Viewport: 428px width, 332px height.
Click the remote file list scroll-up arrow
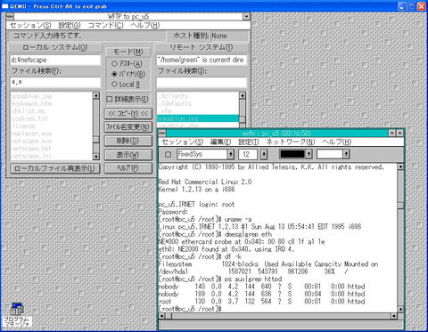coord(243,95)
